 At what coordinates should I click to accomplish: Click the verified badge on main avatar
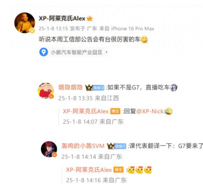32,31
